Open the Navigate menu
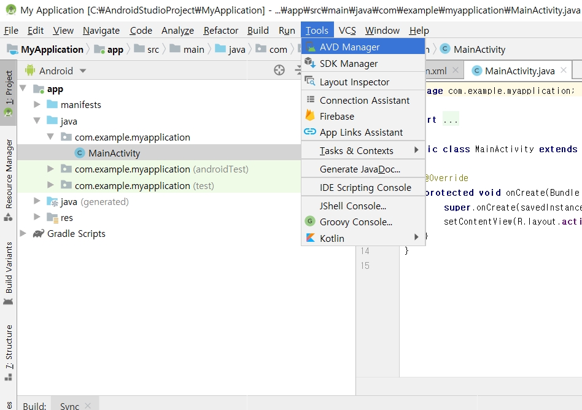This screenshot has width=582, height=410. coord(101,31)
